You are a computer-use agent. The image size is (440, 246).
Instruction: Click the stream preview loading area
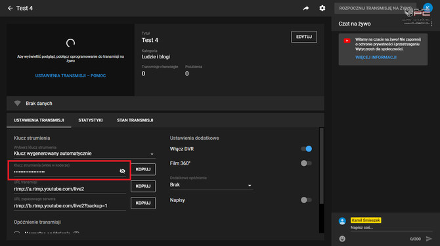[70, 60]
